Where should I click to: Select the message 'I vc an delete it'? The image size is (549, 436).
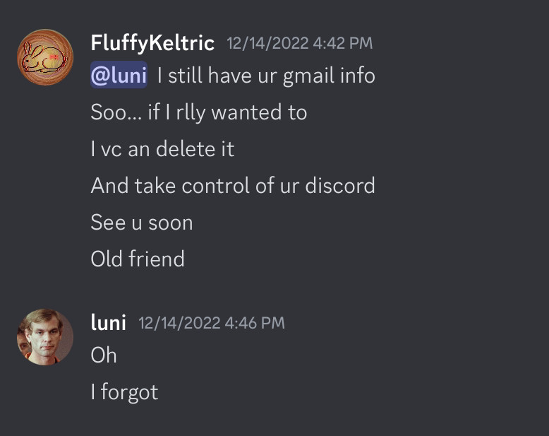(162, 148)
